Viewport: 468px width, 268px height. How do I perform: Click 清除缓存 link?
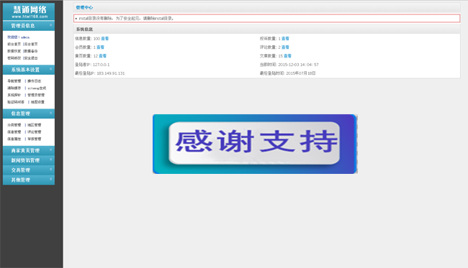14,88
